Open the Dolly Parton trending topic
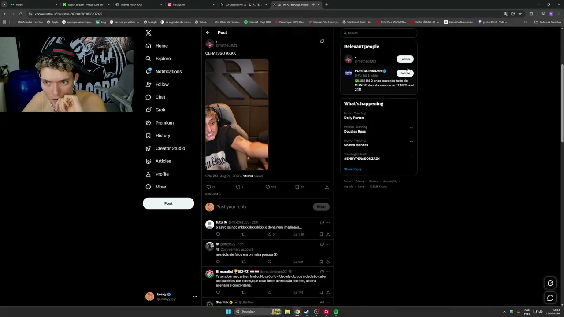Image resolution: width=564 pixels, height=317 pixels. [x=354, y=118]
